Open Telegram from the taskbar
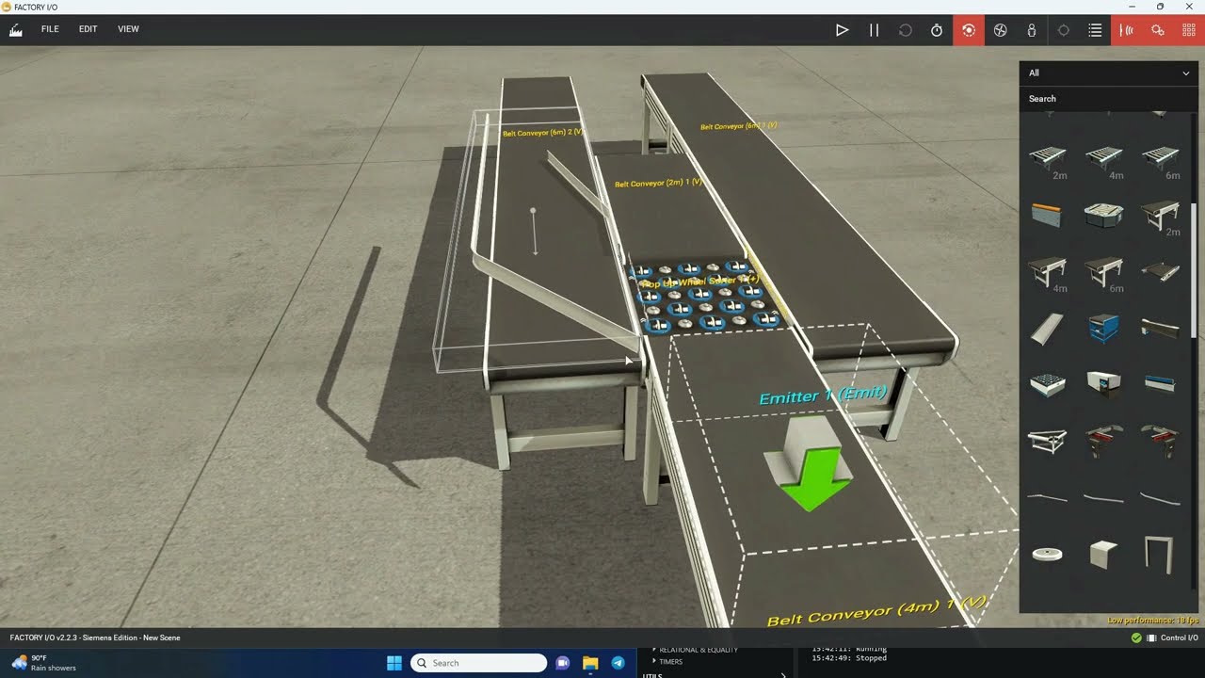The height and width of the screenshot is (678, 1205). point(618,663)
